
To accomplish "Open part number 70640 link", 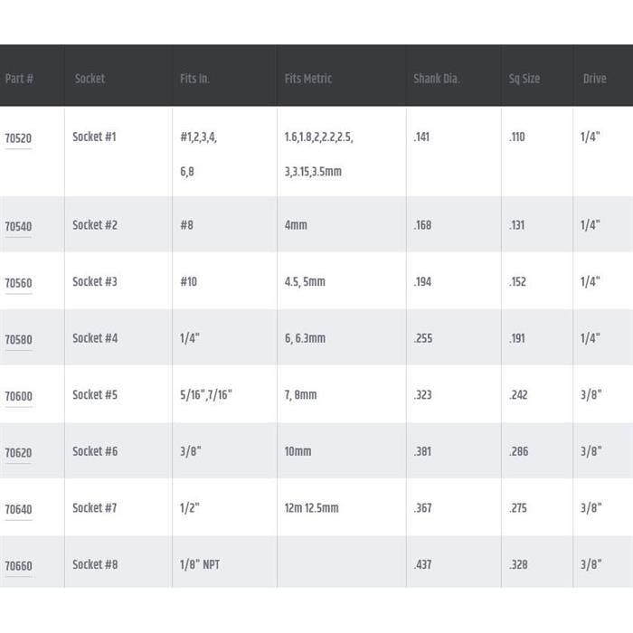I will 18,510.
